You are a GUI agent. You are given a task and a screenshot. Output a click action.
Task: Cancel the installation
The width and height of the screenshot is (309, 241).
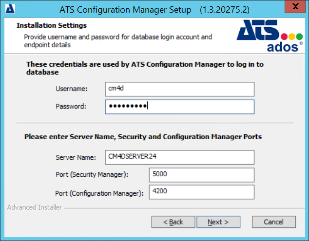pos(273,222)
